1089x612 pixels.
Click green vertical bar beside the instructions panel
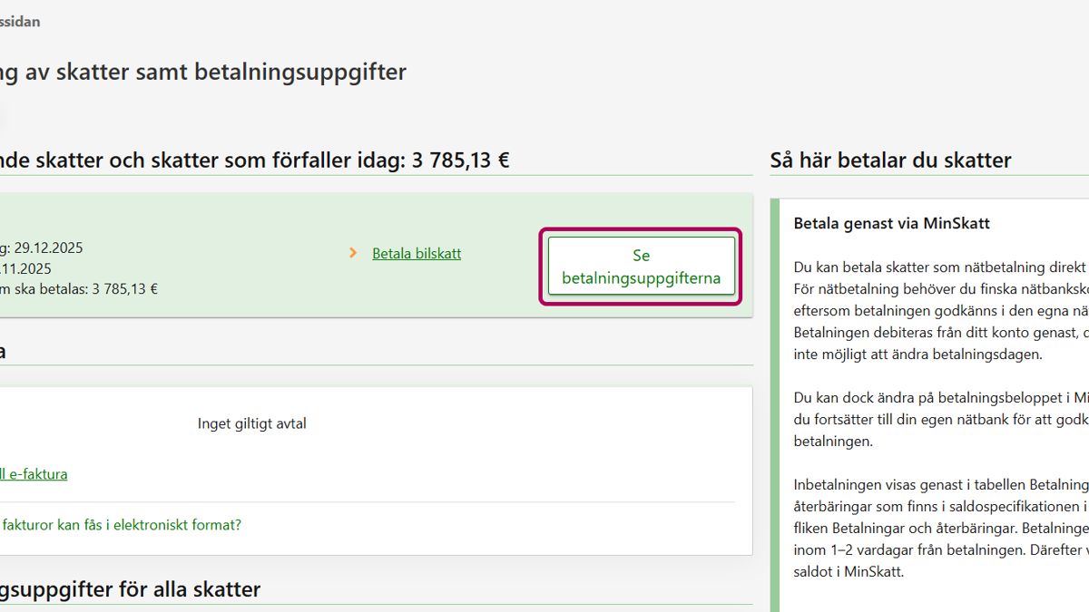774,408
